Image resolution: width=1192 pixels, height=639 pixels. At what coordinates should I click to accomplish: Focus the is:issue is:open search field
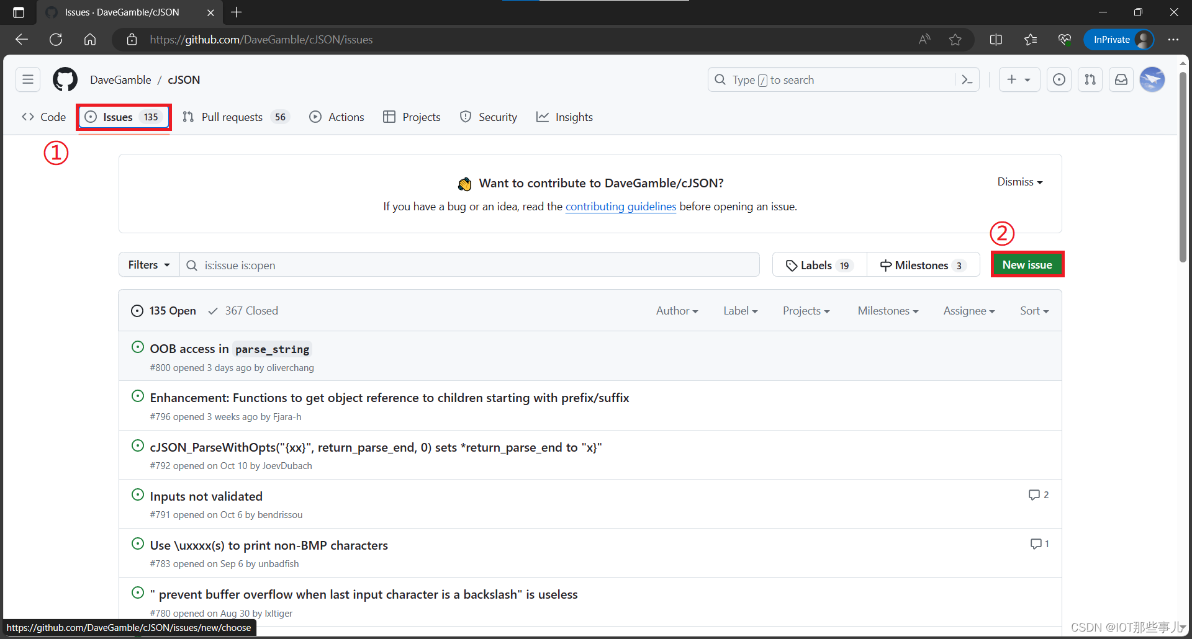470,265
